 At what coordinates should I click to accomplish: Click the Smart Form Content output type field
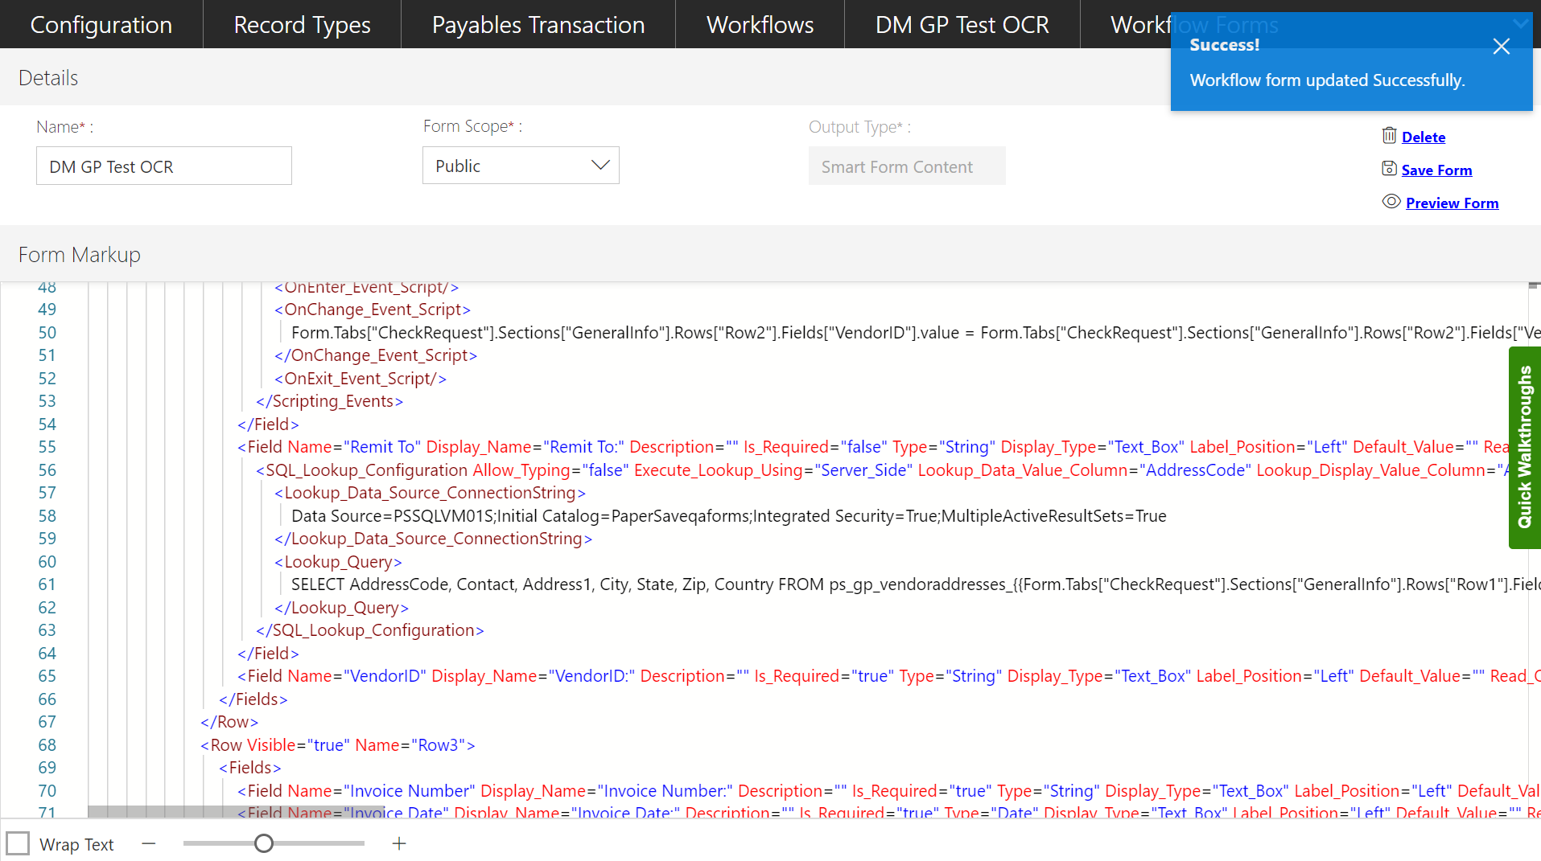(907, 166)
